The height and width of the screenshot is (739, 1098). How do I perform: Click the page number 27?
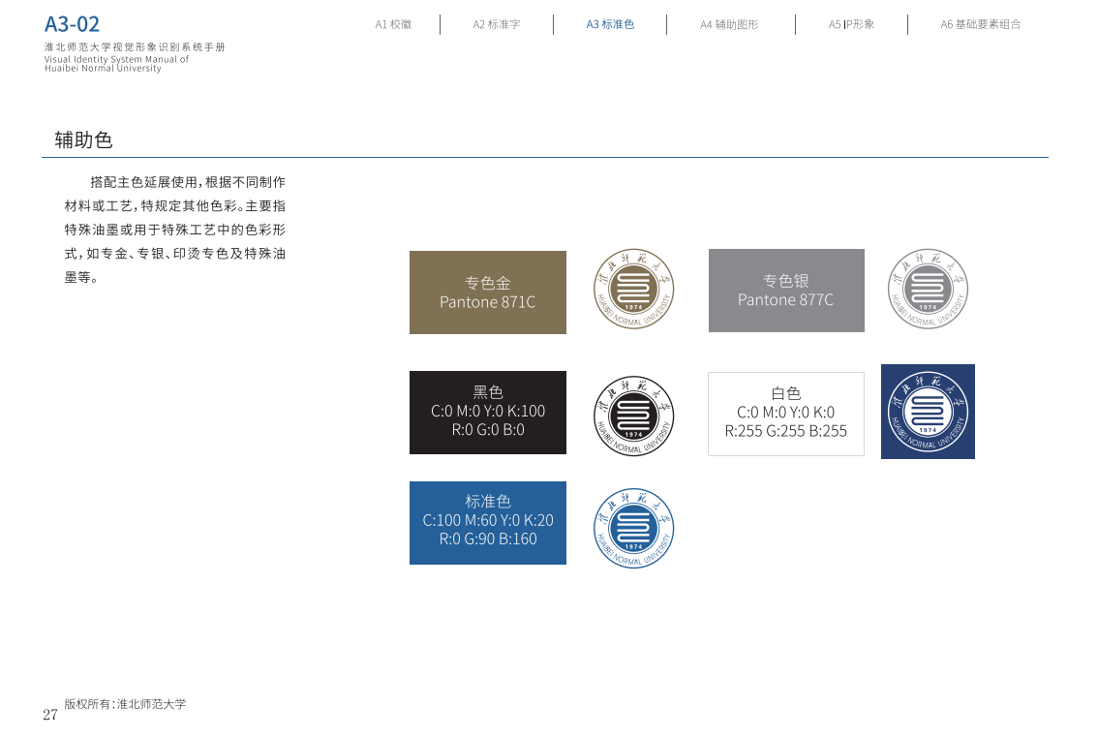point(49,715)
